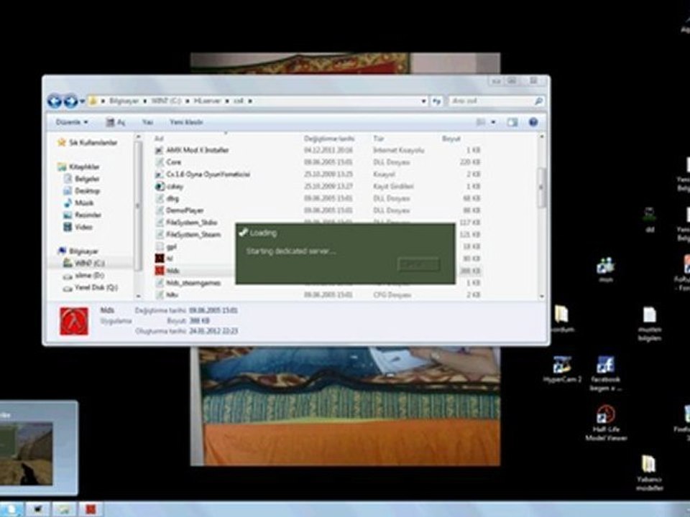Viewport: 690px width, 517px height.
Task: Click the file list vertical scrollbar
Action: point(543,187)
